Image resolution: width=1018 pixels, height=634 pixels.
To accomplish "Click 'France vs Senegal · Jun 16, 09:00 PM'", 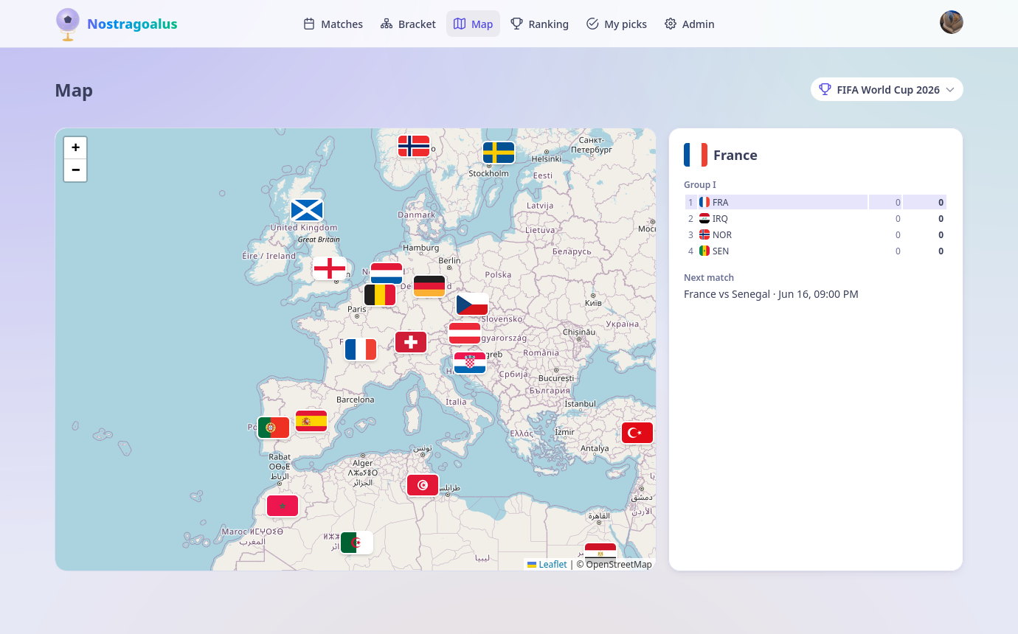I will pos(771,294).
